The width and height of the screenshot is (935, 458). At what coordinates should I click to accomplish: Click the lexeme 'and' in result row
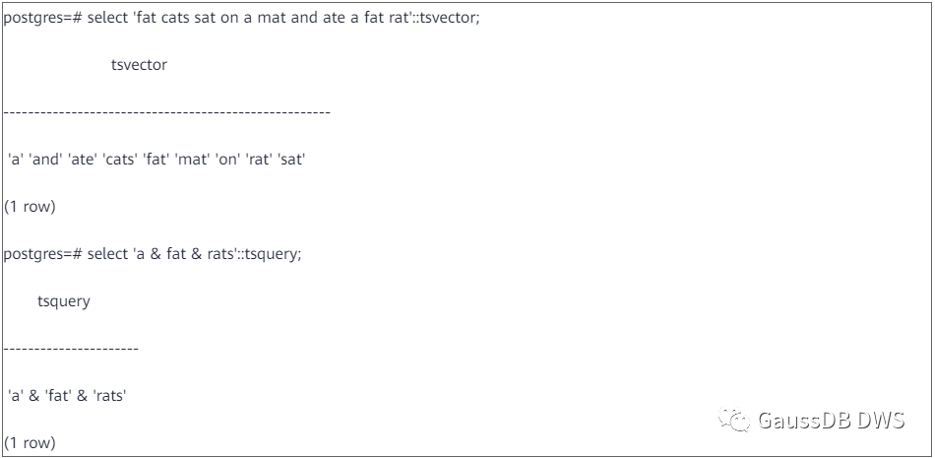[x=43, y=160]
